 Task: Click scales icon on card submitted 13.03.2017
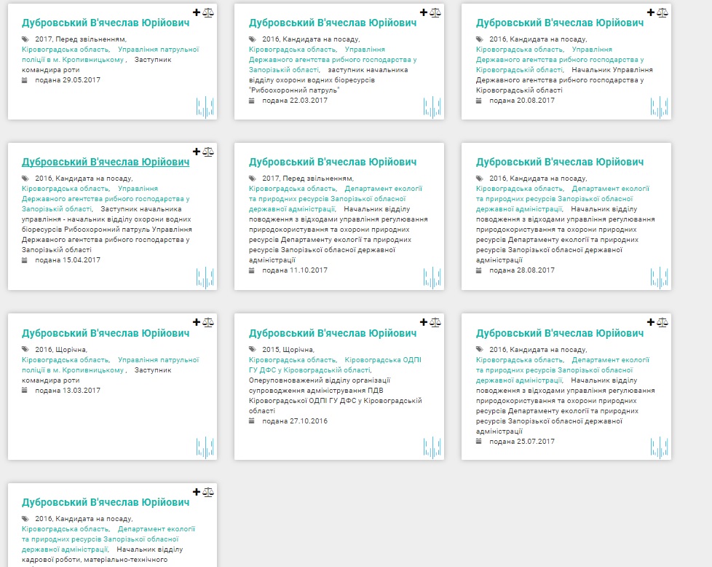pos(208,321)
